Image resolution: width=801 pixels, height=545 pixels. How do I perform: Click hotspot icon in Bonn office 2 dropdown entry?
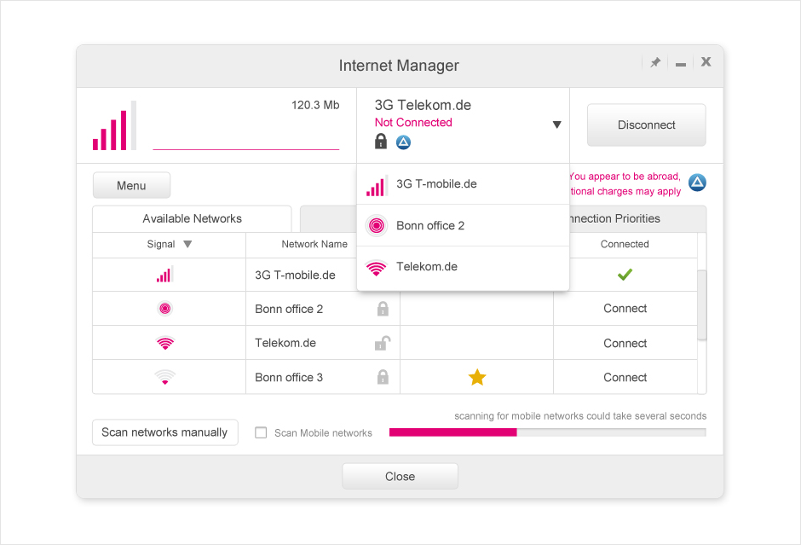tap(377, 225)
